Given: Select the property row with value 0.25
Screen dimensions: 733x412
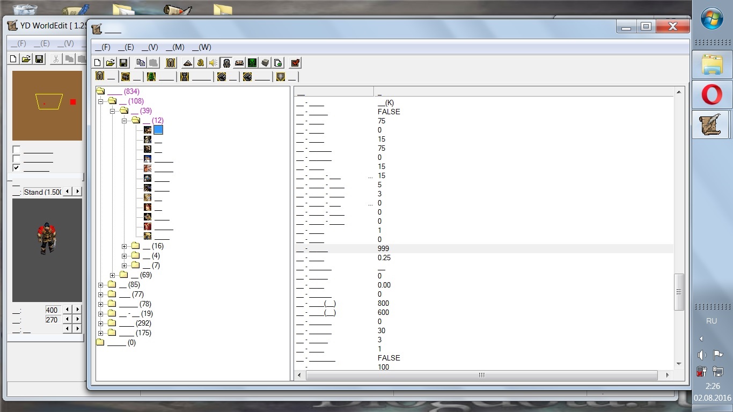Looking at the screenshot, I should (x=483, y=257).
